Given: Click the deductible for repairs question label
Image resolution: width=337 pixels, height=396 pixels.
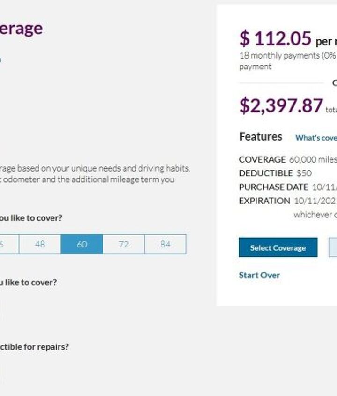Looking at the screenshot, I should coord(34,347).
